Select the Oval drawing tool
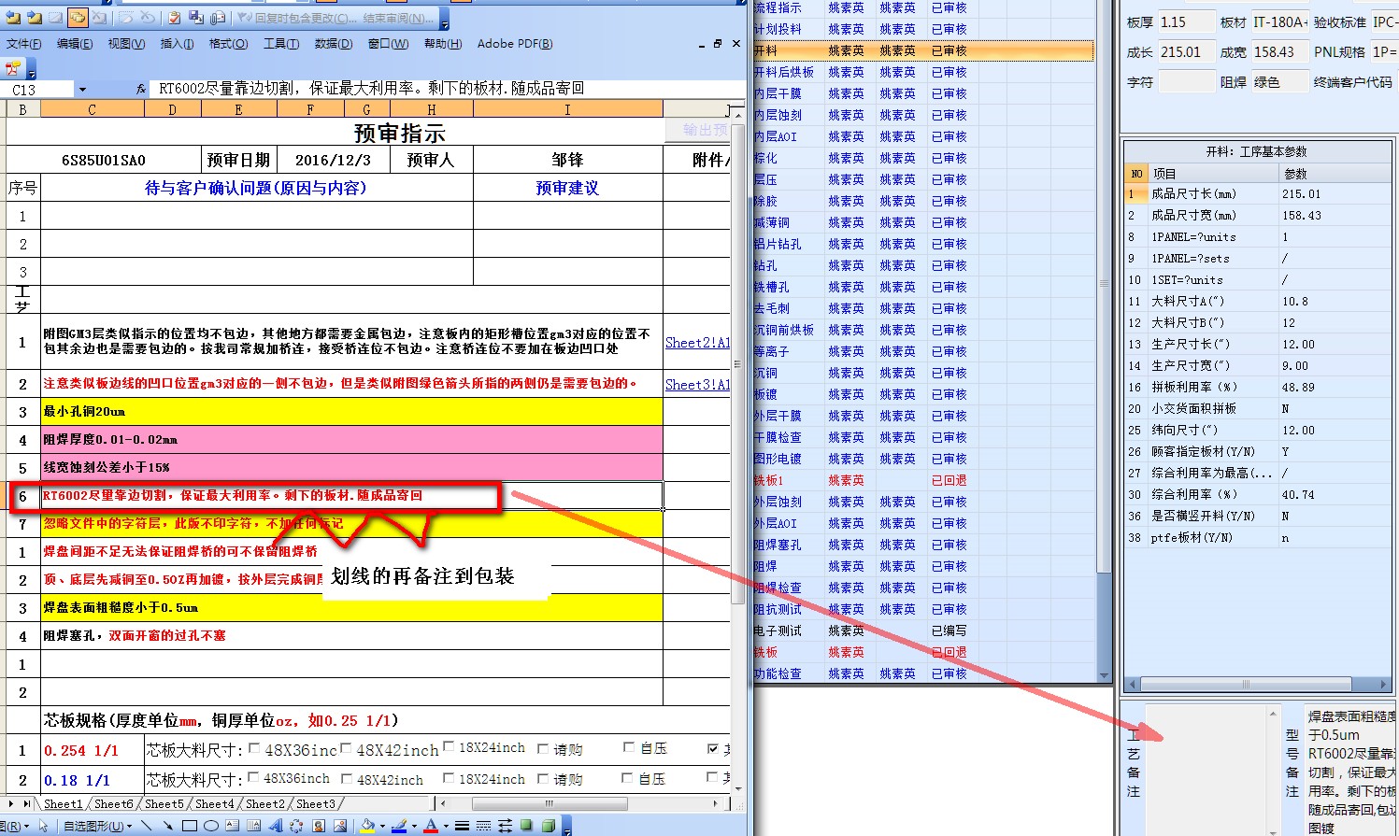Viewport: 1399px width, 836px height. tap(211, 825)
